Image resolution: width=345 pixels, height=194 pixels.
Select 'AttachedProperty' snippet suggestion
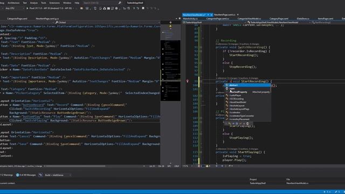click(x=247, y=92)
